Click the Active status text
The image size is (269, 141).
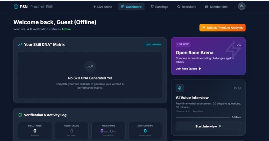[66, 29]
